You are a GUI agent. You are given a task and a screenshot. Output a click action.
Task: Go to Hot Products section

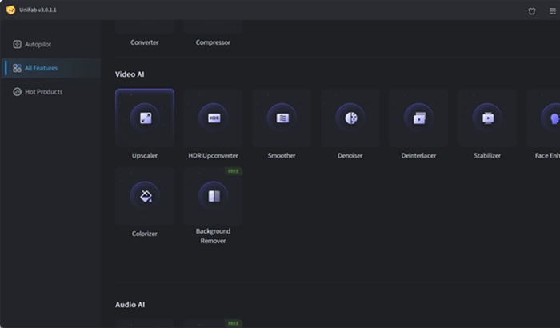(51, 92)
